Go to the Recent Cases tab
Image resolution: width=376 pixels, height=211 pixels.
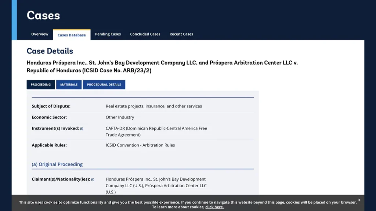coord(181,34)
